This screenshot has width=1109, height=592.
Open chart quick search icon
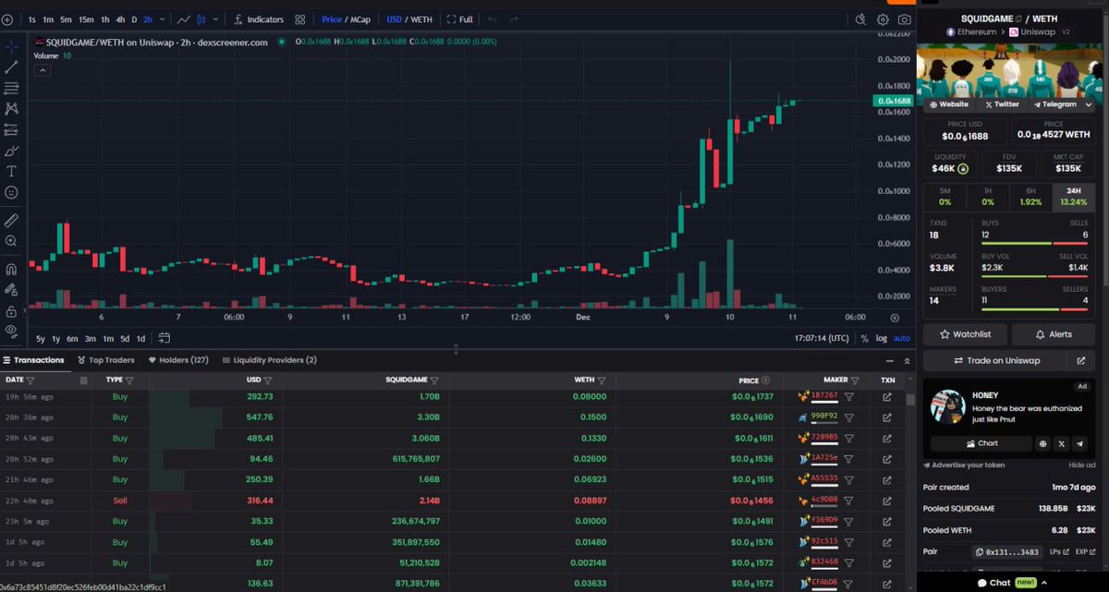pyautogui.click(x=860, y=19)
